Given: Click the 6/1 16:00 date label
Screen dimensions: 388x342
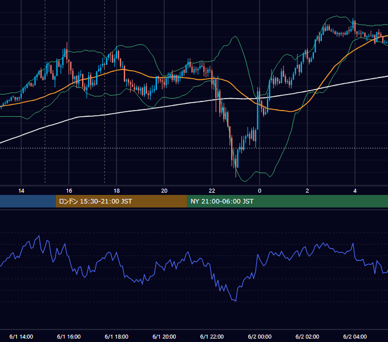Looking at the screenshot, I should point(69,336).
